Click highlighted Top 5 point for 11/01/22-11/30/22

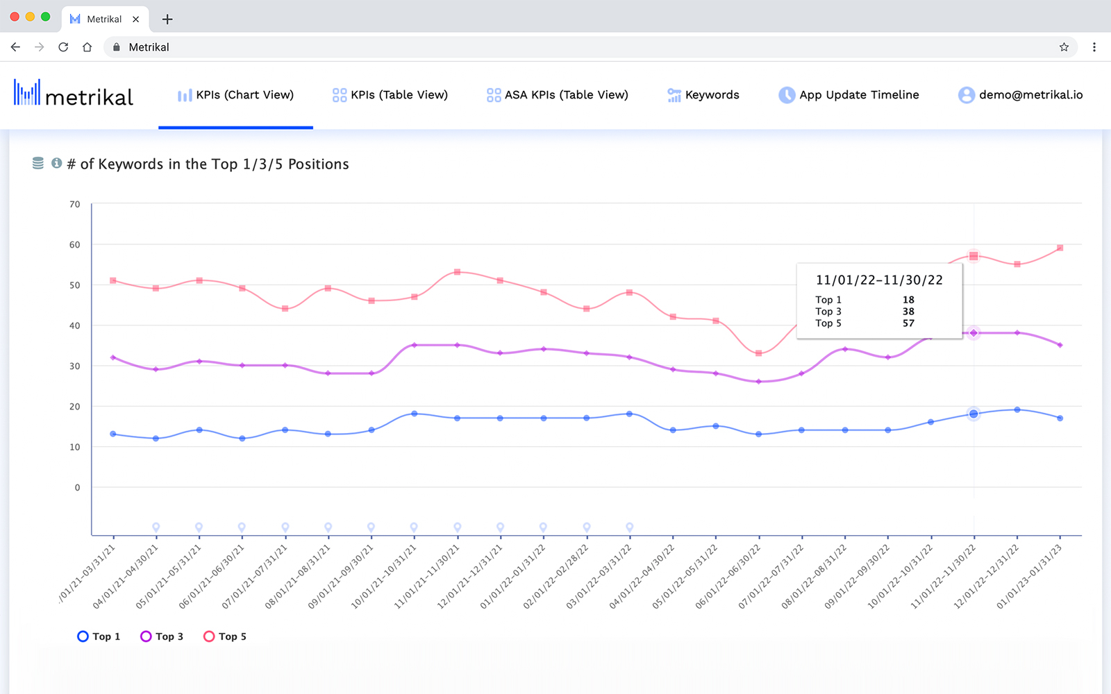974,256
